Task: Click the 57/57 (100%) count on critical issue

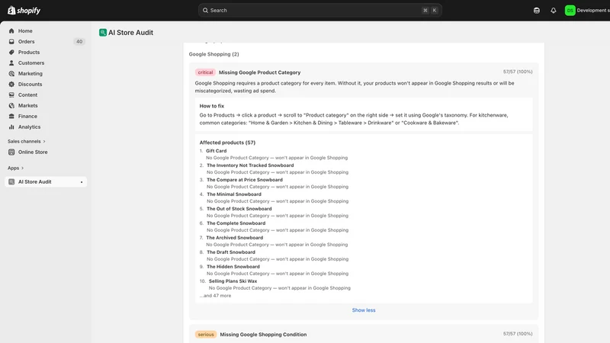Action: click(518, 72)
